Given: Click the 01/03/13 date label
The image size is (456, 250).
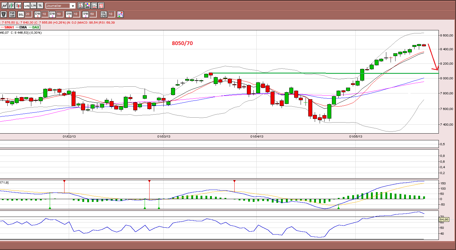Looking at the screenshot, I should tap(164, 137).
